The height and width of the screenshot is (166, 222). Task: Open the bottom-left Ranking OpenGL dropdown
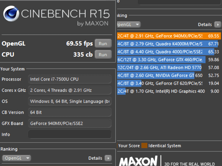pyautogui.click(x=16, y=158)
